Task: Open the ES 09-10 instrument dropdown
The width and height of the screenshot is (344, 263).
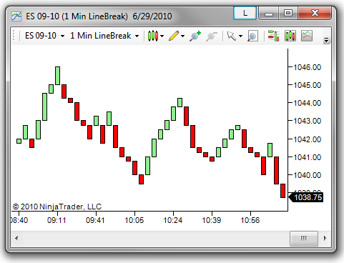Action: (44, 36)
